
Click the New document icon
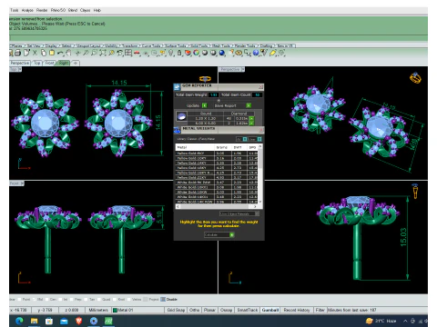point(26,53)
